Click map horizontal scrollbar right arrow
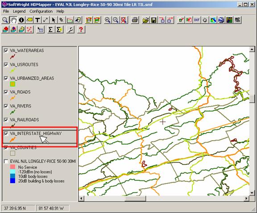The height and width of the screenshot is (213, 257). coord(246,199)
